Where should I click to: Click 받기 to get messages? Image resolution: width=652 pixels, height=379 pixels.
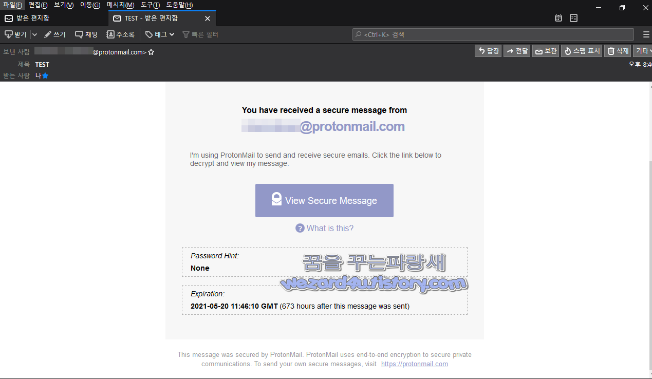[x=15, y=34]
